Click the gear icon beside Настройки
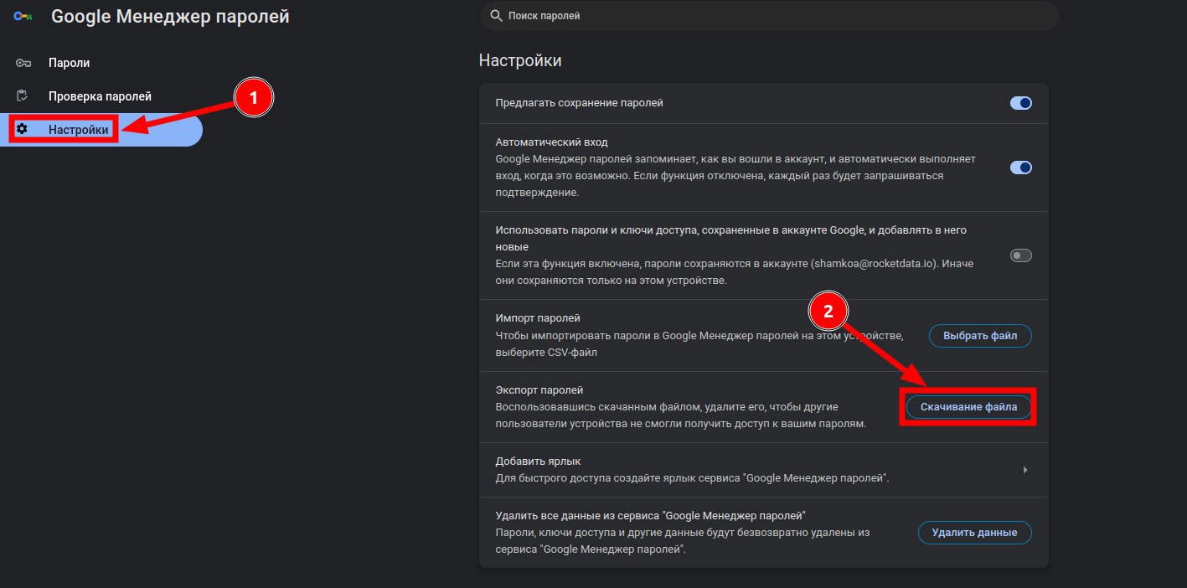The image size is (1187, 588). point(23,129)
